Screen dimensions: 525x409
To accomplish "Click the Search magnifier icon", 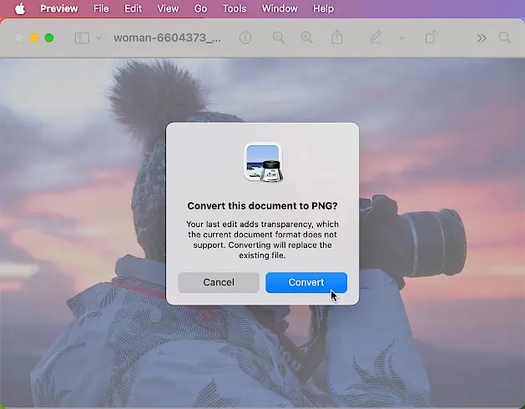I will click(505, 38).
